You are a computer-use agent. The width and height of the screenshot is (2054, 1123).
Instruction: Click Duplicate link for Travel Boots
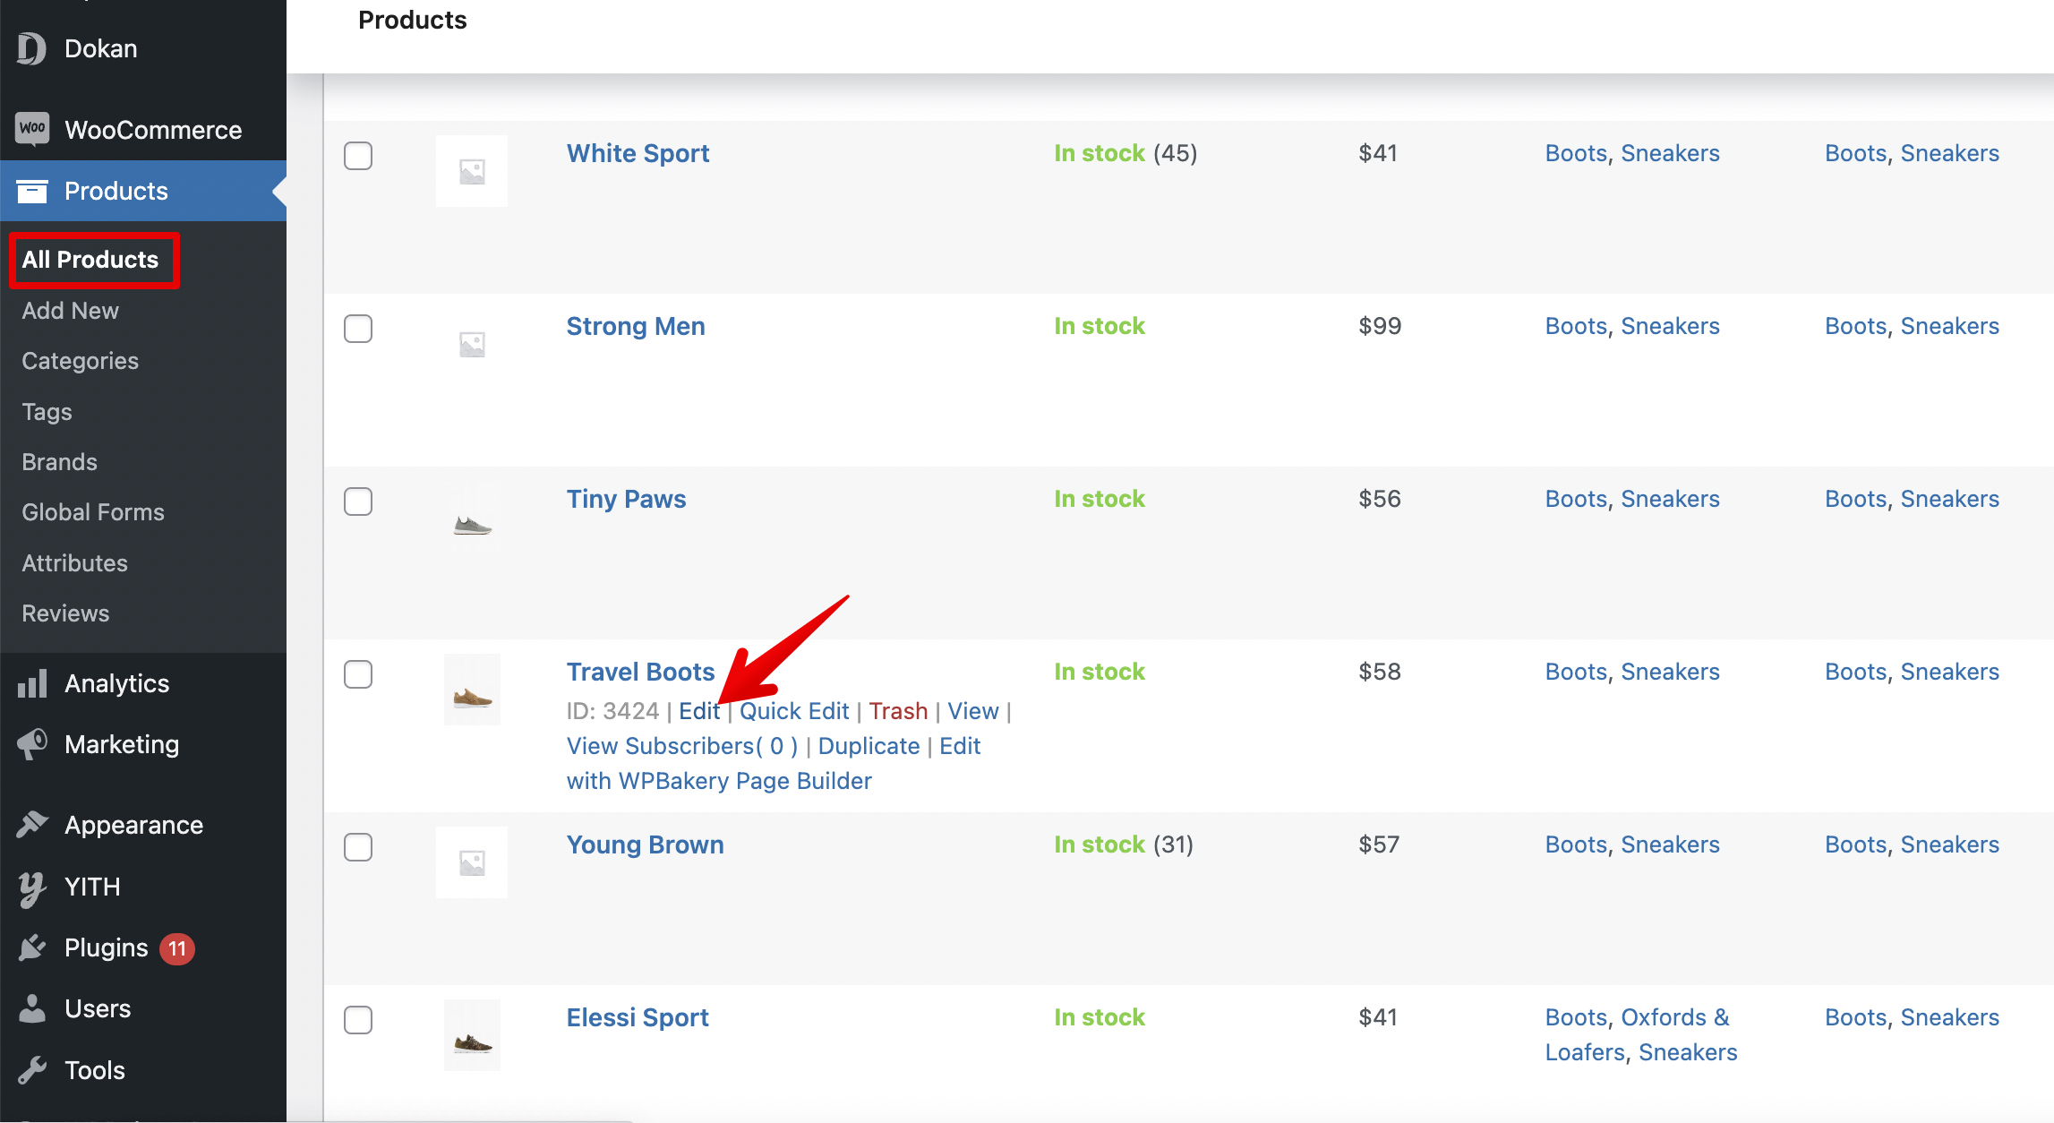click(x=868, y=746)
